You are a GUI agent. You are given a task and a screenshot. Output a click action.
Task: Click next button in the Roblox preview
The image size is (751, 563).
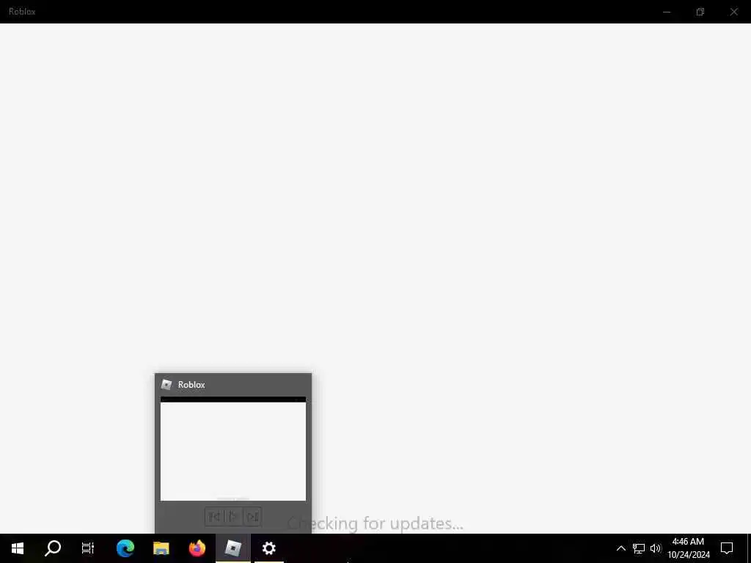point(252,517)
